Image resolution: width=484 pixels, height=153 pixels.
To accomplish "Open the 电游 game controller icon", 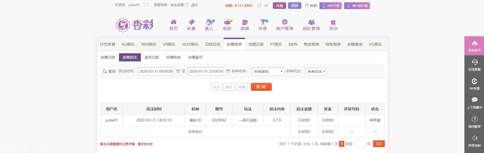I will (x=227, y=22).
